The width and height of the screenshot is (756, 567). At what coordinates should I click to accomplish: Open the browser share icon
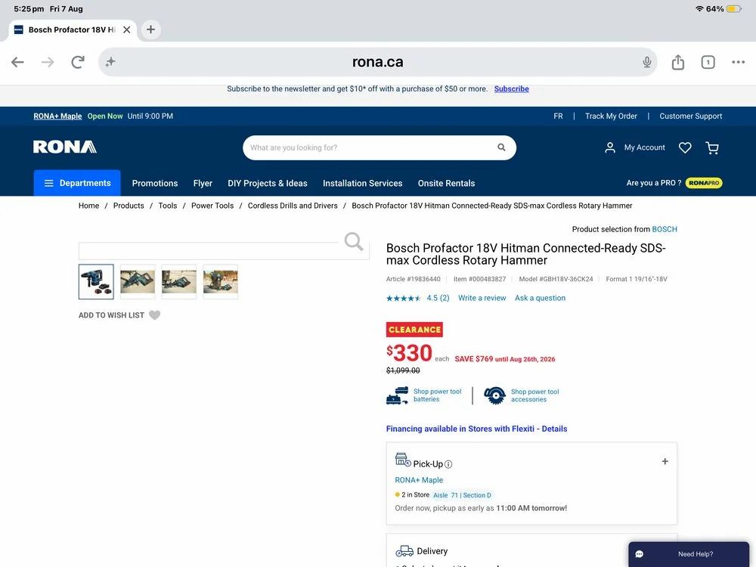coord(678,62)
